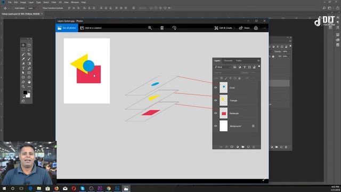Toggle Quick Mask mode icon
This screenshot has width=341, height=192.
point(23,101)
